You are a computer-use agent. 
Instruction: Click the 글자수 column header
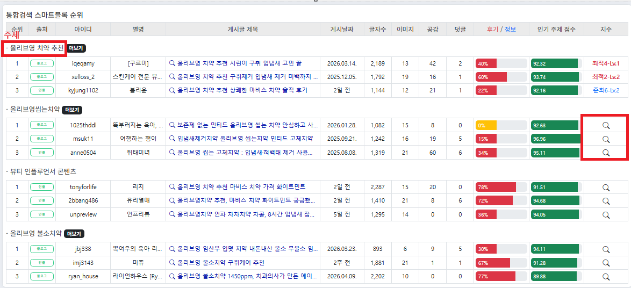click(x=377, y=30)
